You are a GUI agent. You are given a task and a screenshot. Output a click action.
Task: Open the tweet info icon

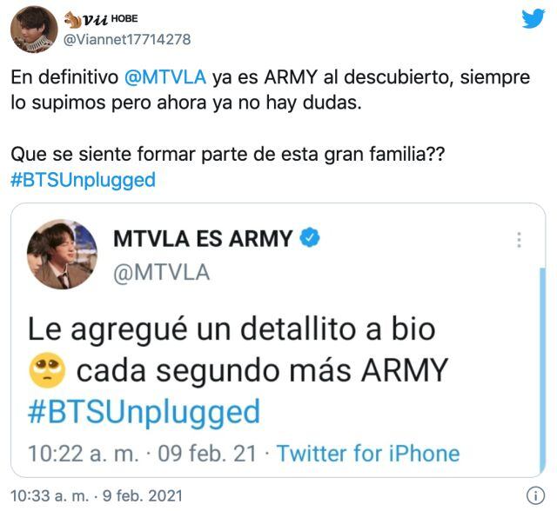535,495
